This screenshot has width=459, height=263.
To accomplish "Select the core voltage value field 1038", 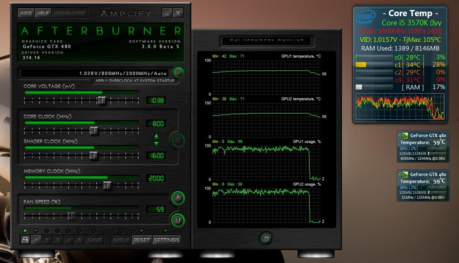I will [156, 101].
